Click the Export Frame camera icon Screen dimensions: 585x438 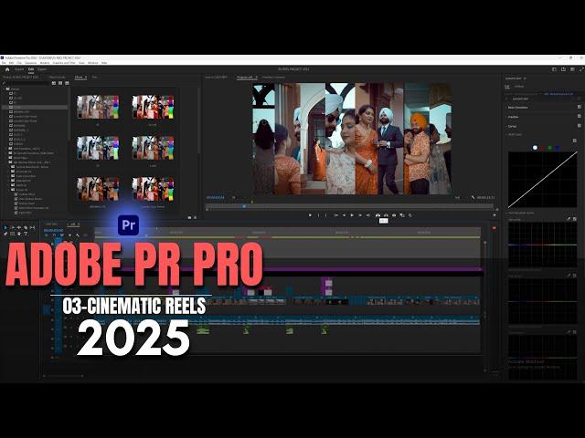[x=394, y=215]
